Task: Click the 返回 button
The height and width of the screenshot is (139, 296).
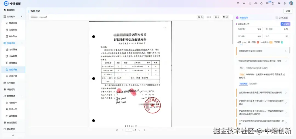Action: coord(288,11)
